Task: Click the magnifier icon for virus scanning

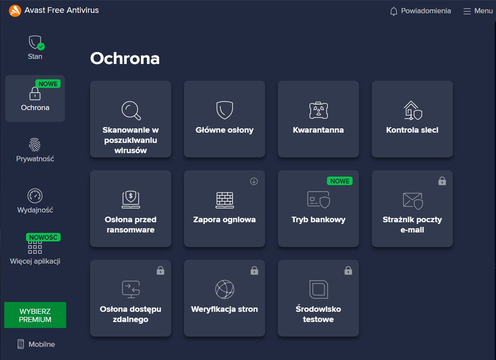Action: 131,110
